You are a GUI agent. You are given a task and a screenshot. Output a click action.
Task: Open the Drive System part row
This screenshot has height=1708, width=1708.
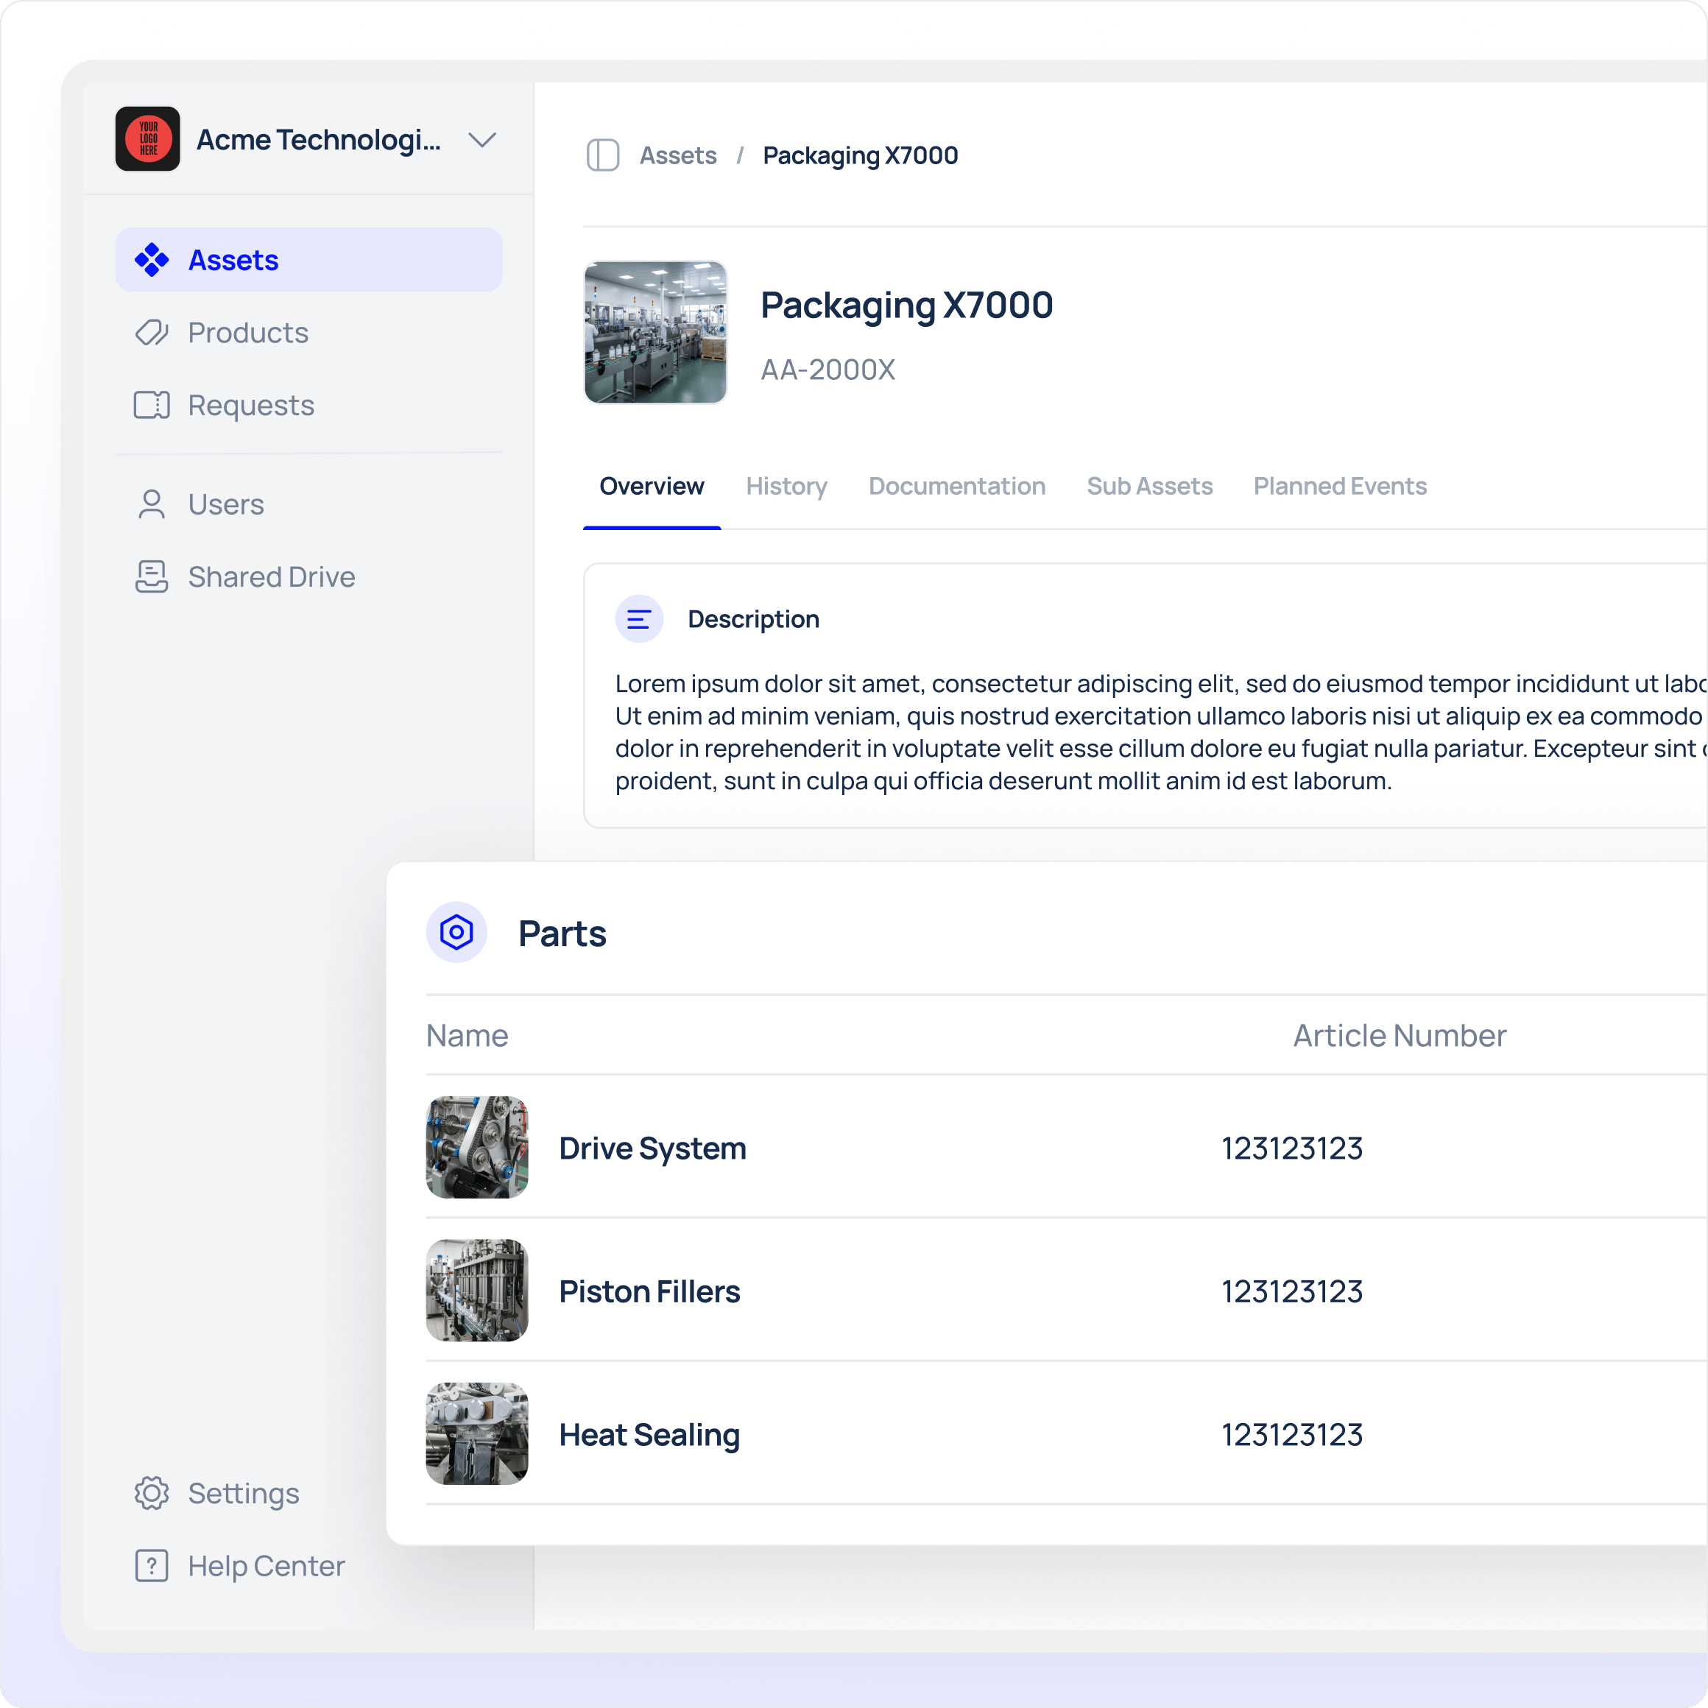(x=652, y=1148)
